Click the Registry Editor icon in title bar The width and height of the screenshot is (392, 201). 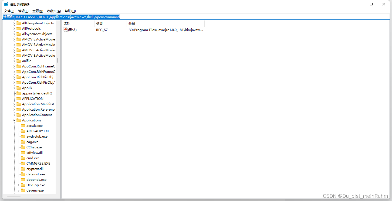pos(6,4)
